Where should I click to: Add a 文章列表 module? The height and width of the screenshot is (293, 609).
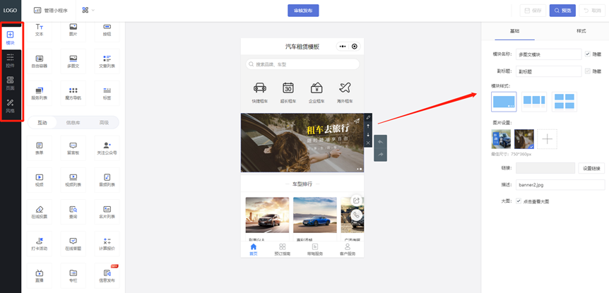(x=107, y=61)
